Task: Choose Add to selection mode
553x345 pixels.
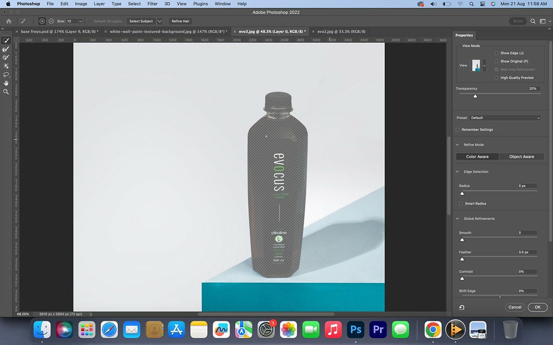Action: tap(42, 21)
